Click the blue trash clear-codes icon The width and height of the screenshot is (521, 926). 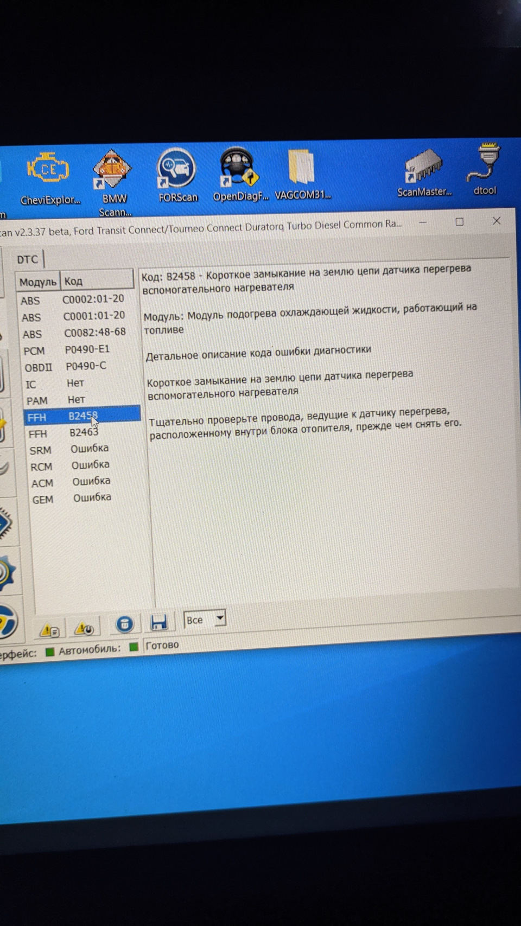tap(124, 624)
